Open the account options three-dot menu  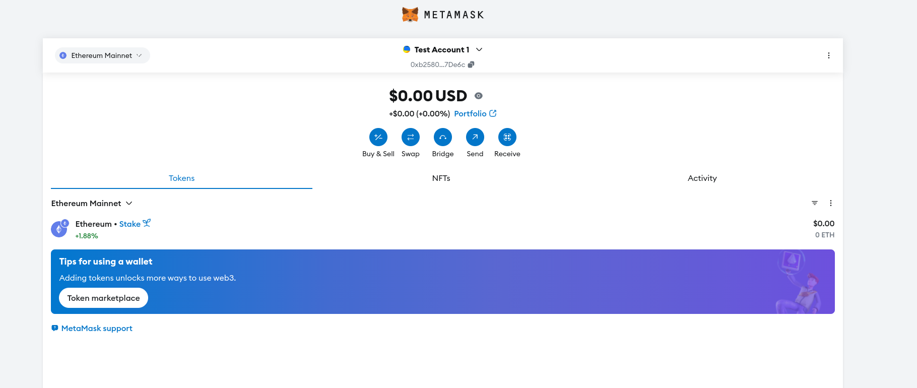(x=829, y=55)
